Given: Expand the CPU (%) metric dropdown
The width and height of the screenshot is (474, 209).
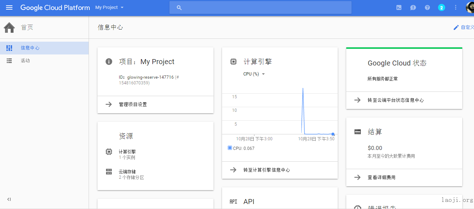Looking at the screenshot, I should click(x=254, y=74).
